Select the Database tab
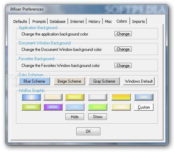Viewport: 175px width, 152px height. click(58, 22)
